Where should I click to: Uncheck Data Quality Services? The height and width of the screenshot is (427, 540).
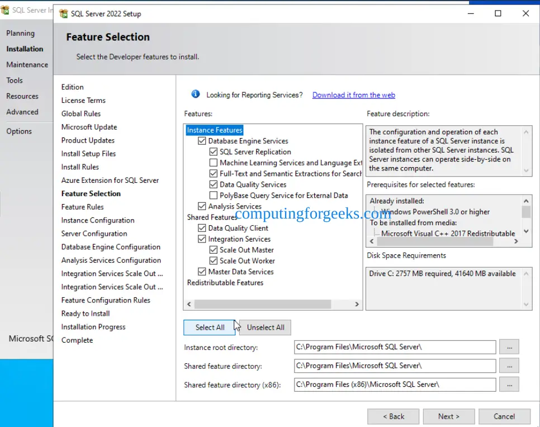point(214,184)
